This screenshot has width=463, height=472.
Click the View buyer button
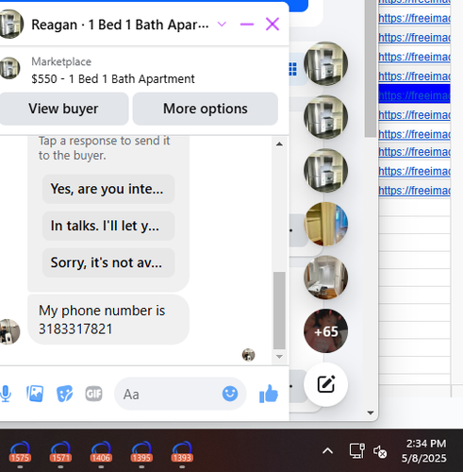pos(63,109)
